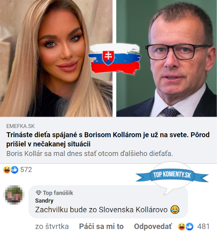This screenshot has width=217, height=240.
Task: Click the Top fanúšik diamond badge icon
Action: [38, 193]
